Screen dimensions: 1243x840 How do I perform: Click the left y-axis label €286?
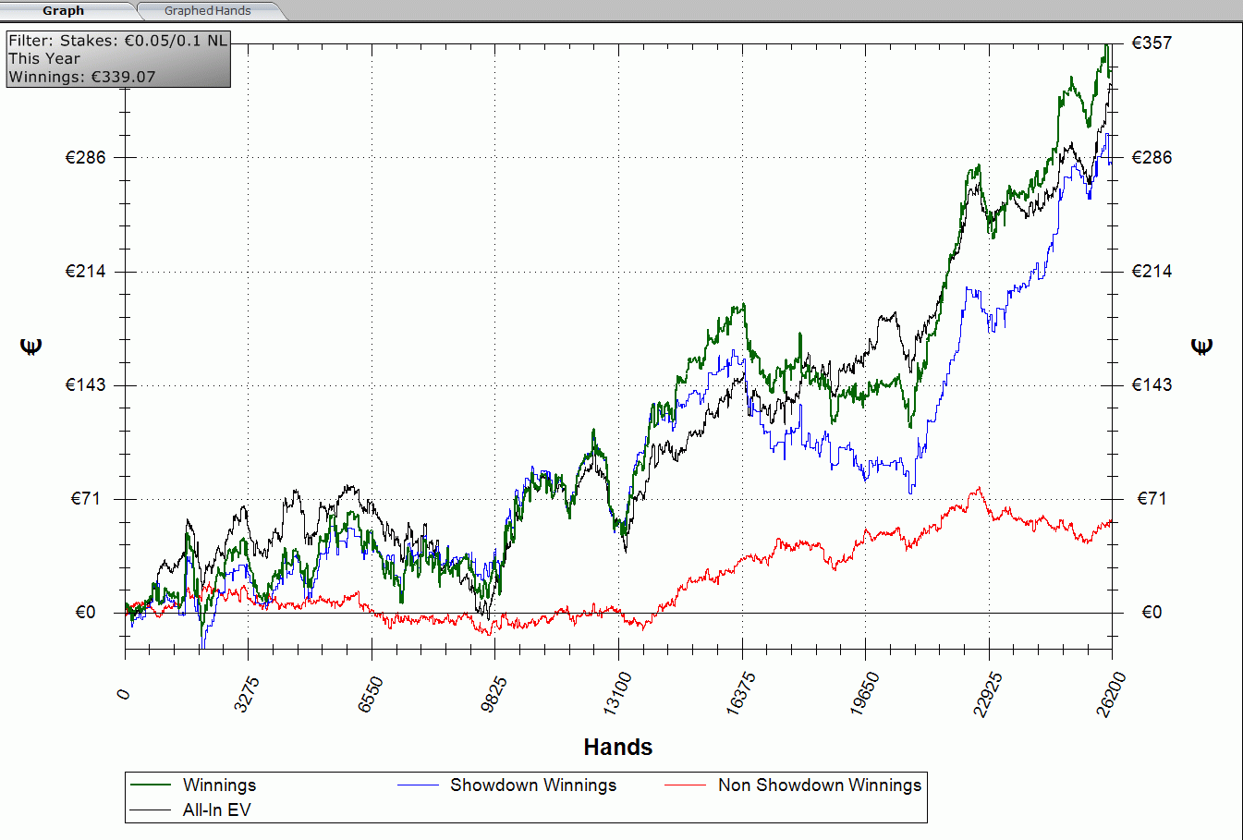pos(86,157)
